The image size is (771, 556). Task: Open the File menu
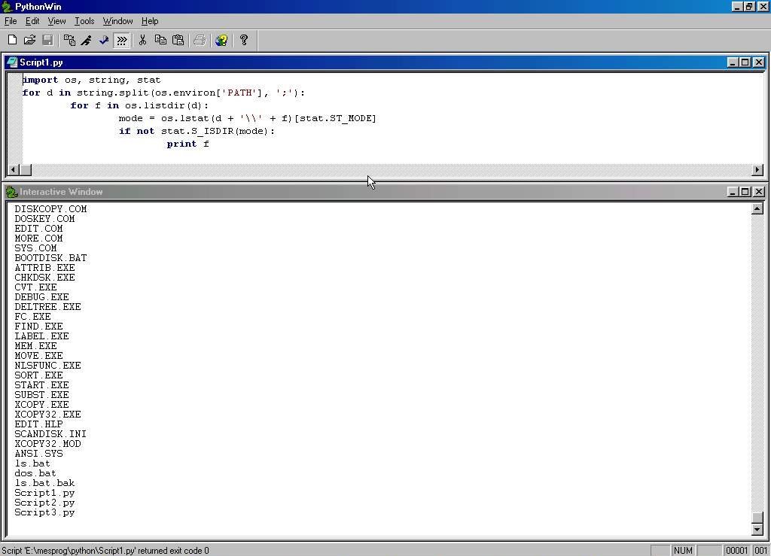click(11, 21)
